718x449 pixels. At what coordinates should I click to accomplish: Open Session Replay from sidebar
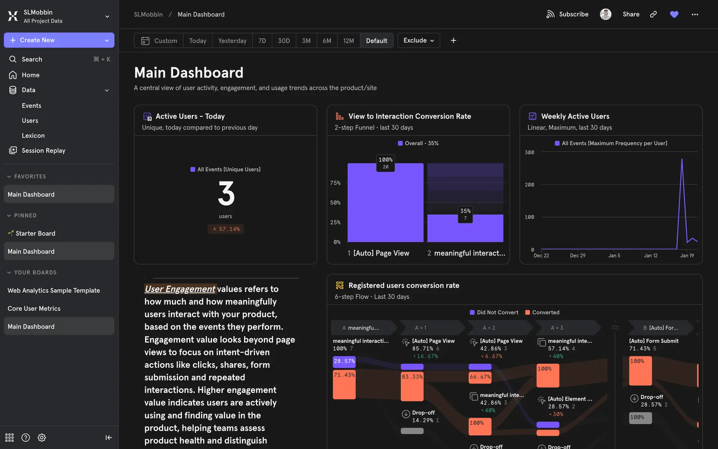click(43, 150)
